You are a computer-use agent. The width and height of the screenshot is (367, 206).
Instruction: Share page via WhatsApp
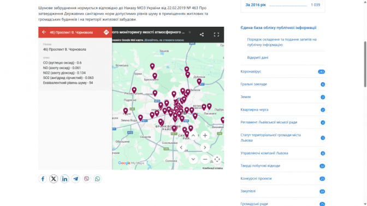pos(98,179)
